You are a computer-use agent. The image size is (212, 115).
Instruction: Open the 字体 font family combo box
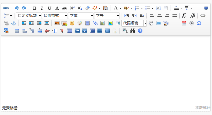point(81,16)
